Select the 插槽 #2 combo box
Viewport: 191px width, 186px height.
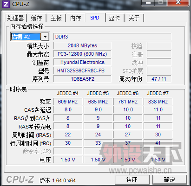30,37
